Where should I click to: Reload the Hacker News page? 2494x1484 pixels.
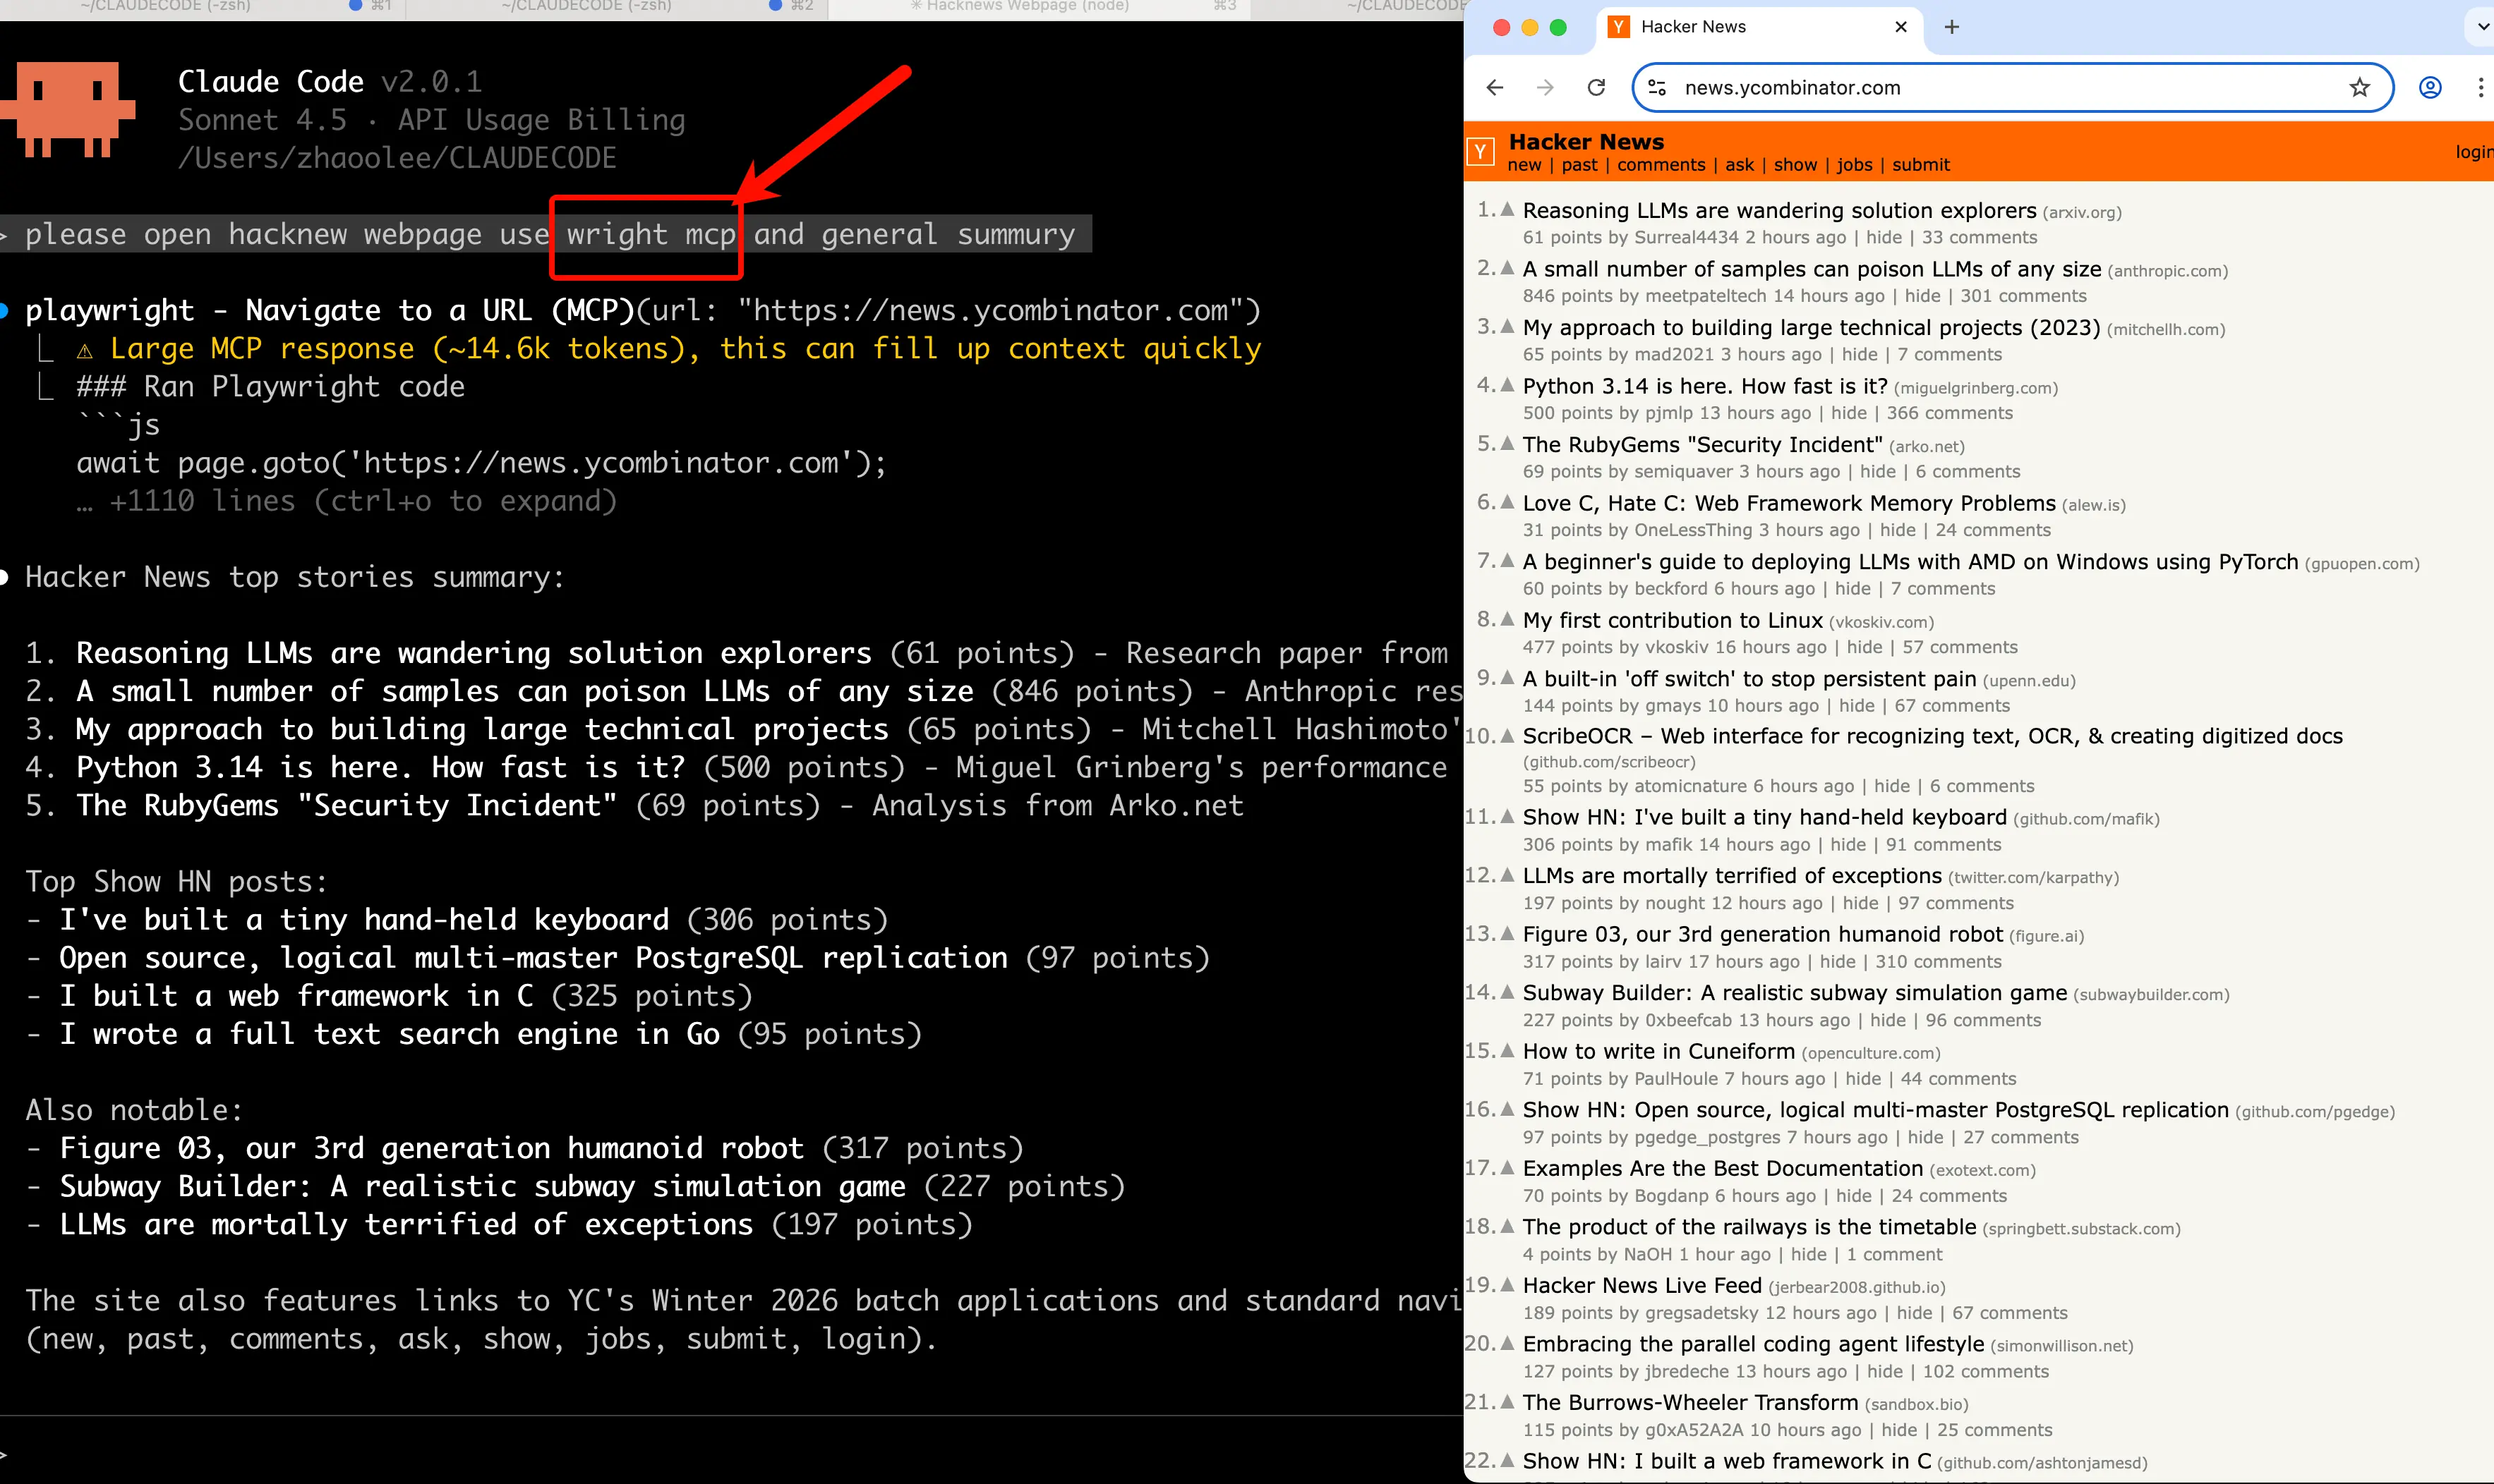(x=1596, y=88)
